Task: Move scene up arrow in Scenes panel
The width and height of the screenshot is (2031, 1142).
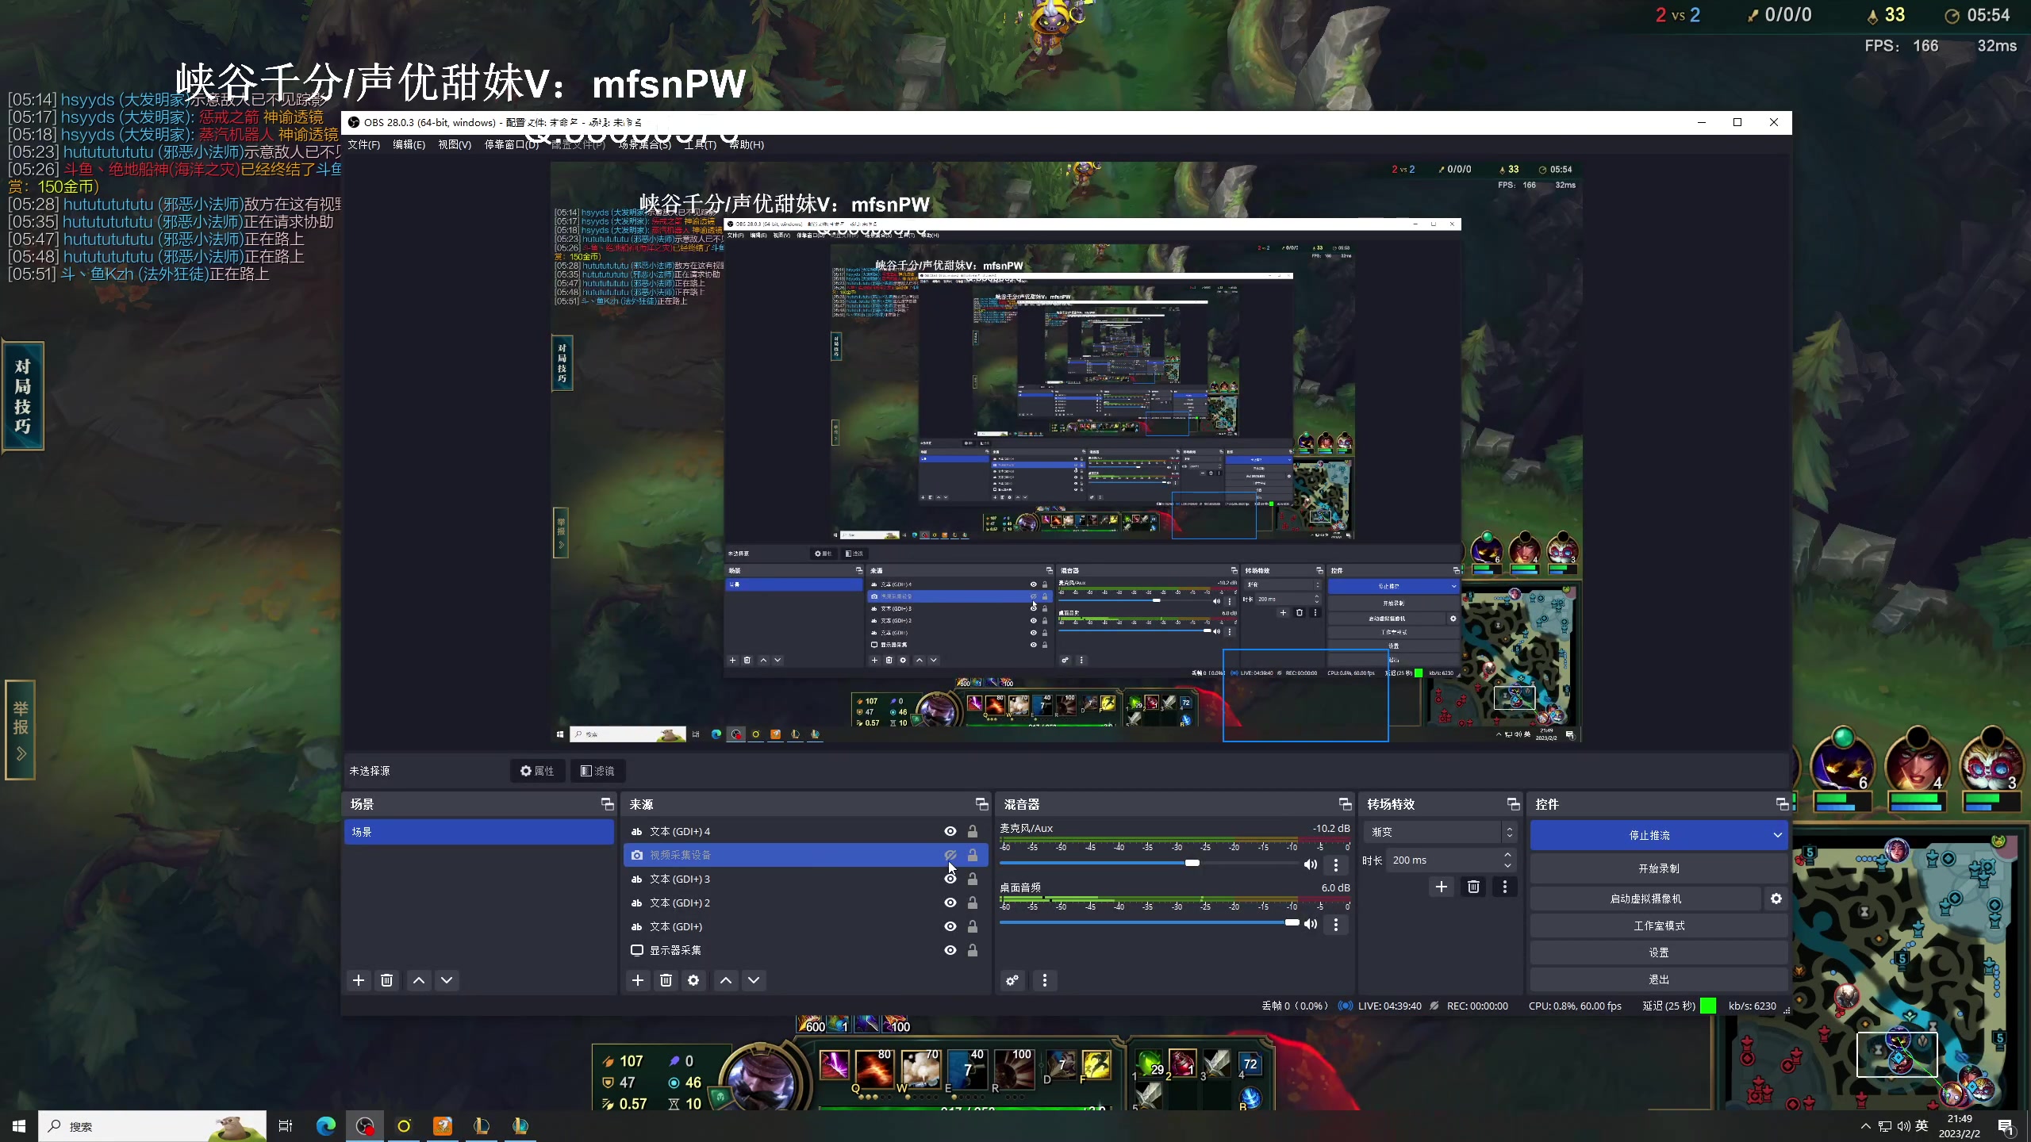Action: (x=419, y=980)
